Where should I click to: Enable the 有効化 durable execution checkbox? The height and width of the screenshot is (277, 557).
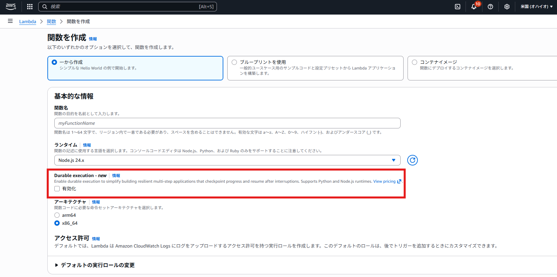[57, 189]
